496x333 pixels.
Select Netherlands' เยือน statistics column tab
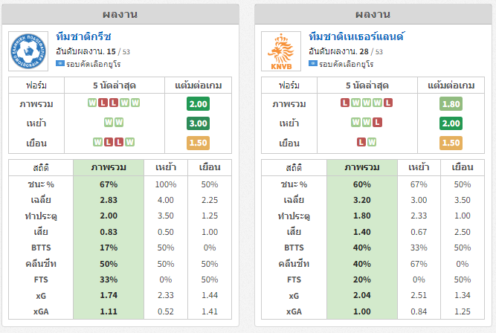coord(463,167)
